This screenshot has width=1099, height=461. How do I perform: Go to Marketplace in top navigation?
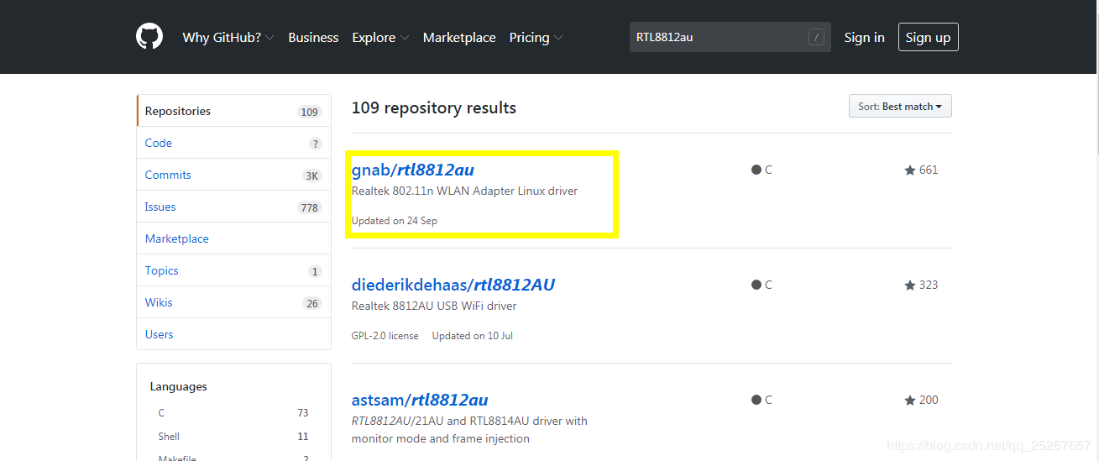[x=459, y=38]
